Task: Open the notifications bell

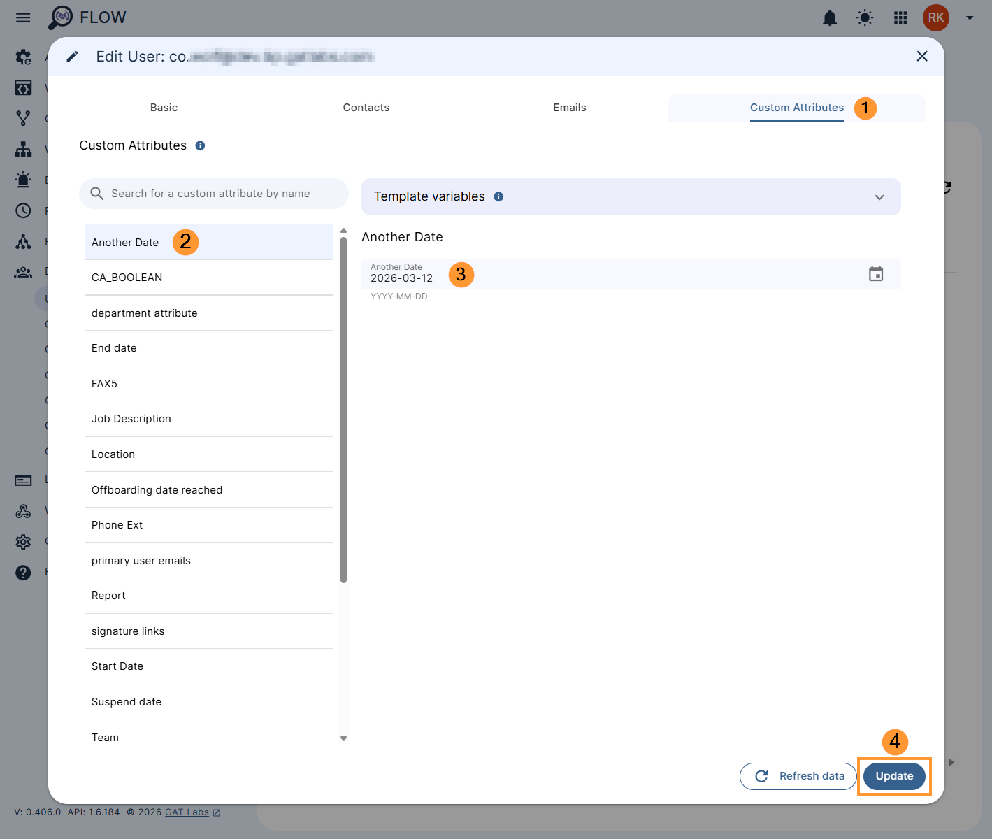Action: coord(830,18)
